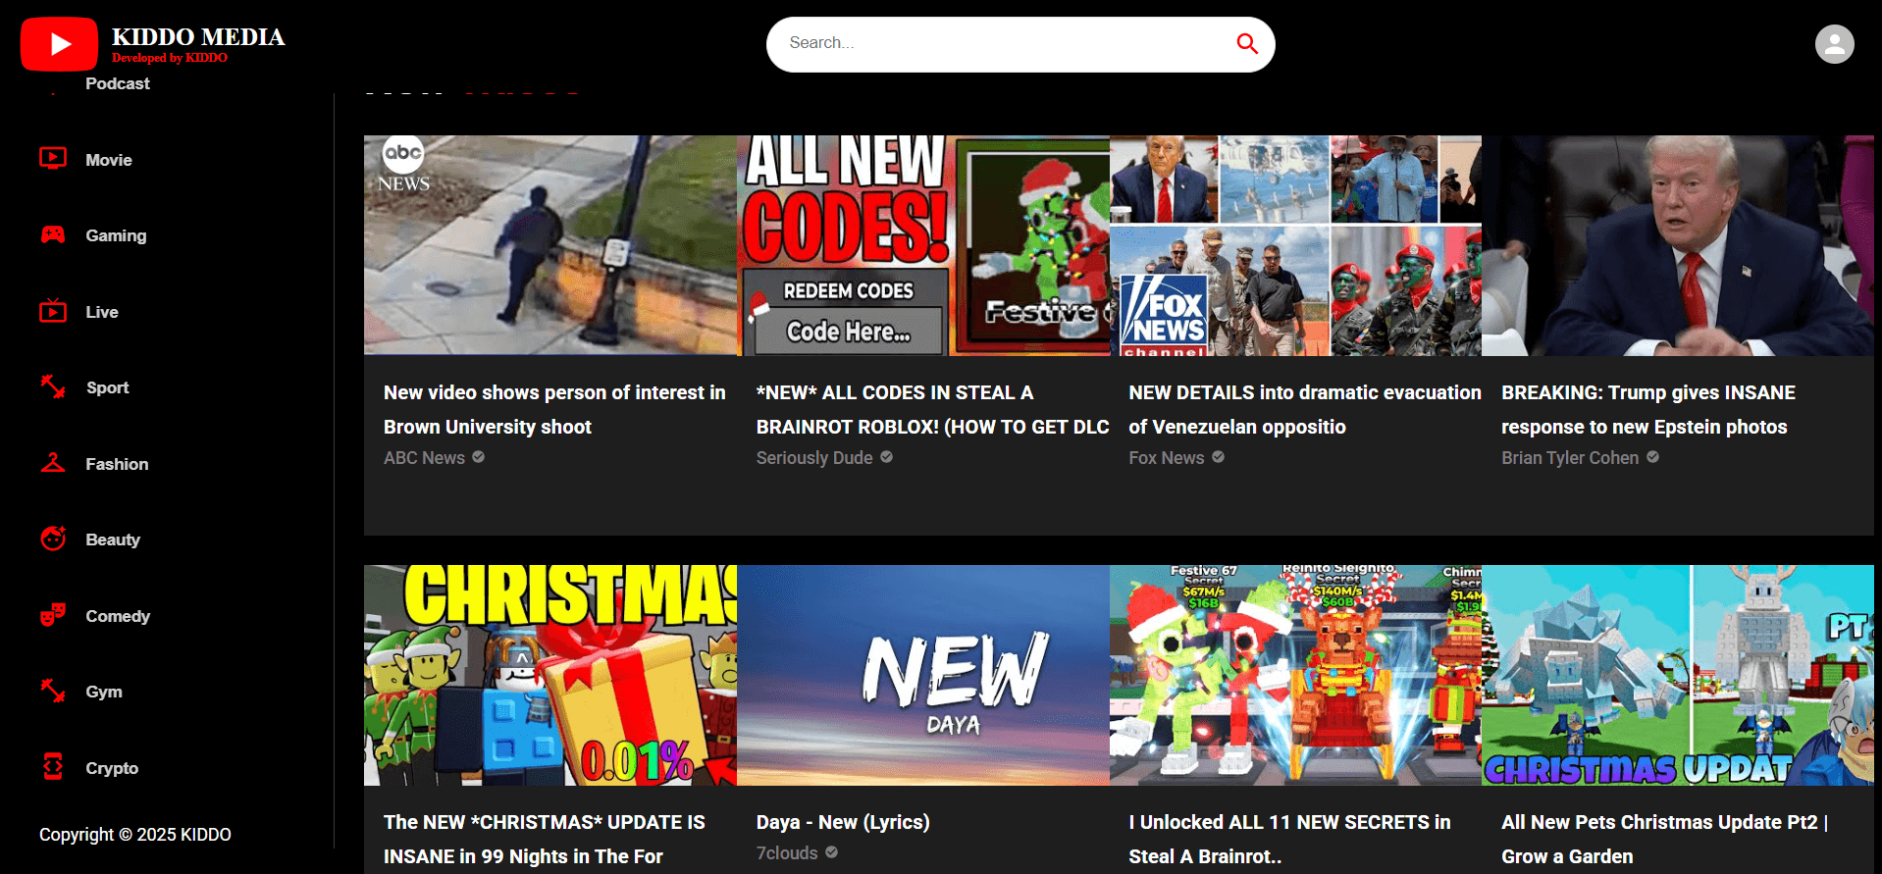Open 7clouds channel link
Screen dimensions: 1882x874
(x=787, y=853)
